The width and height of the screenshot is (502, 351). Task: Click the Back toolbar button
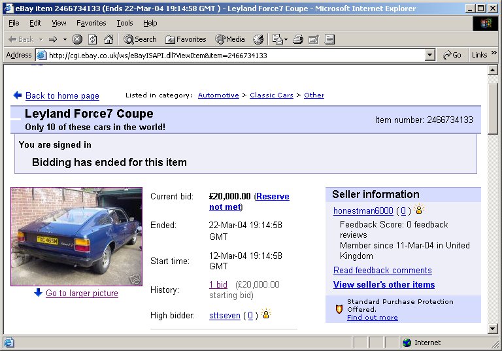pos(21,39)
